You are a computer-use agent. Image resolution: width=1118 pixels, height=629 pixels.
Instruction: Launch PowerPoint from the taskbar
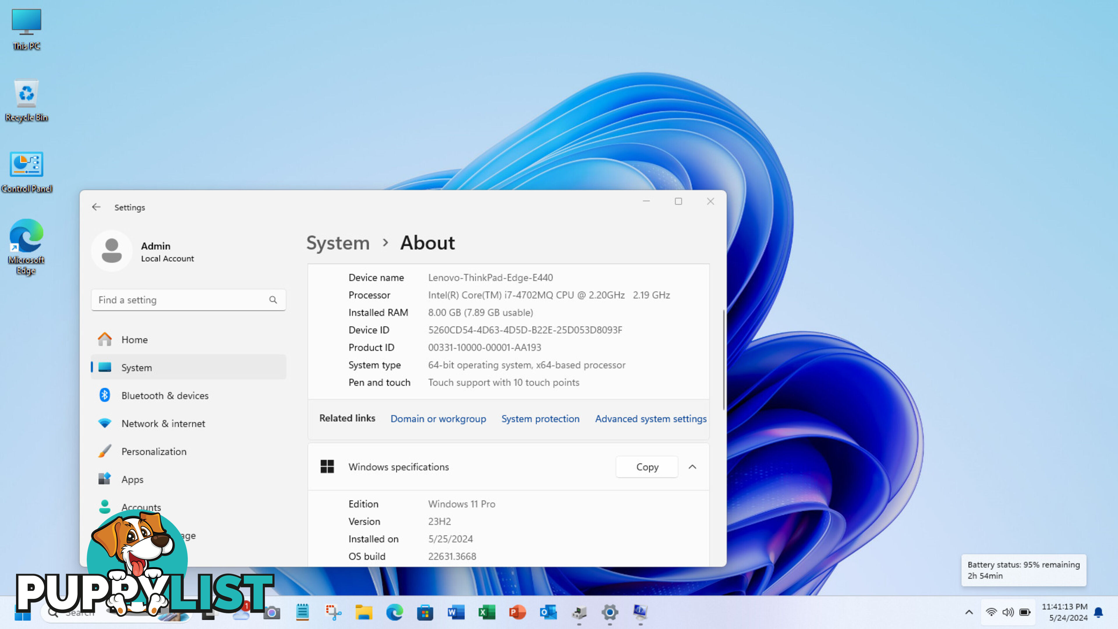(517, 612)
